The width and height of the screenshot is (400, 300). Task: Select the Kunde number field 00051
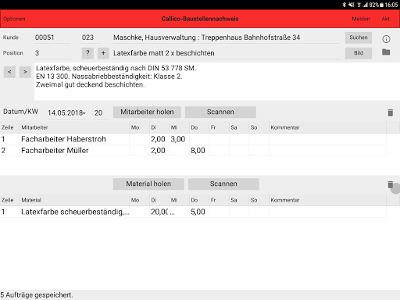click(52, 37)
